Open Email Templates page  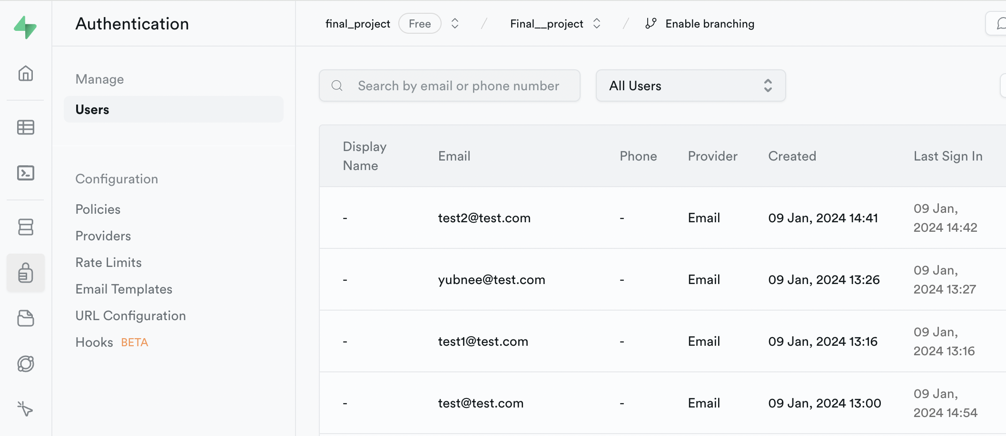click(x=124, y=289)
